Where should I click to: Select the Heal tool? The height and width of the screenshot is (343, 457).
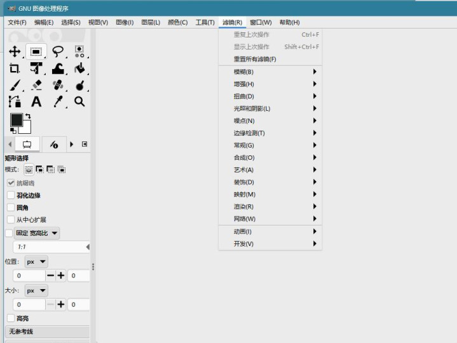click(58, 86)
